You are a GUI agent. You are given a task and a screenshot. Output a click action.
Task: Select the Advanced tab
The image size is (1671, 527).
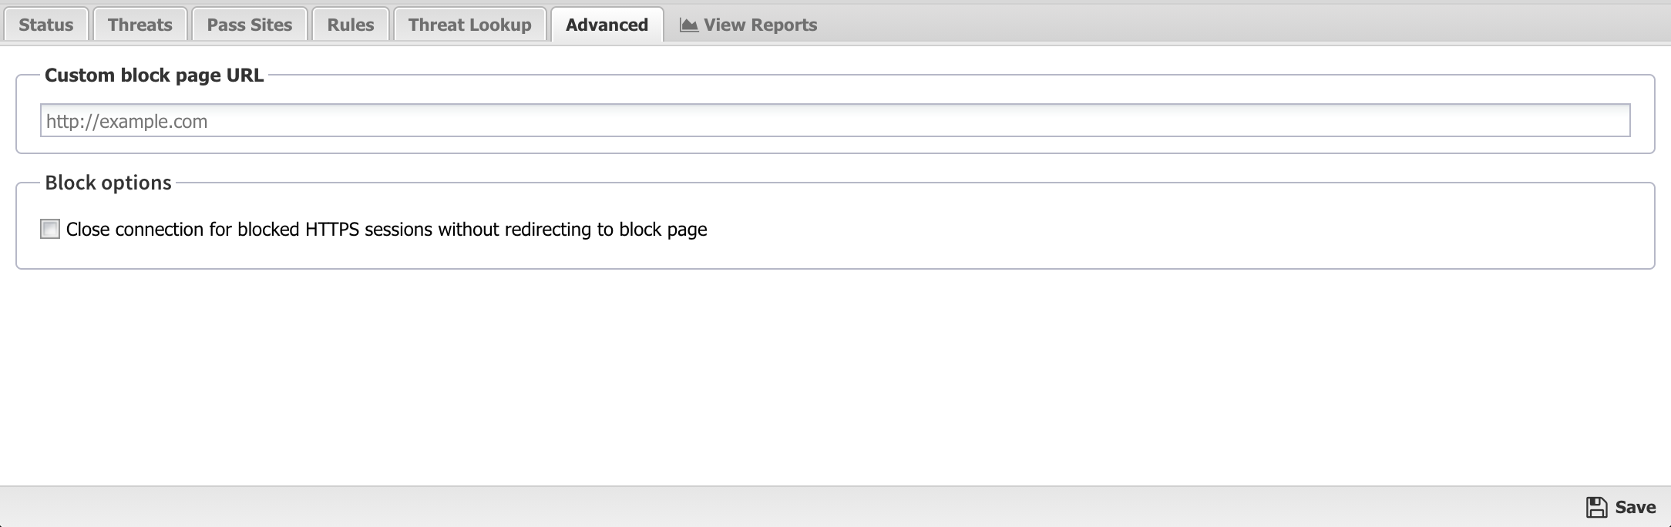(x=607, y=25)
